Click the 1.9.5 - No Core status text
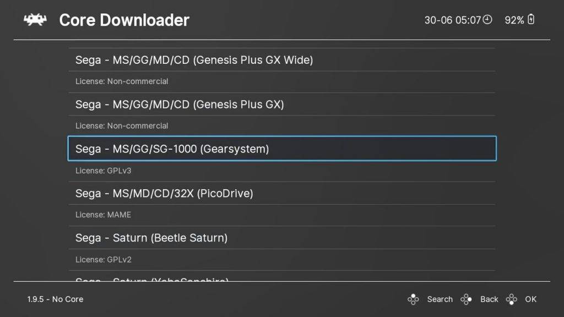564x317 pixels. pos(55,299)
